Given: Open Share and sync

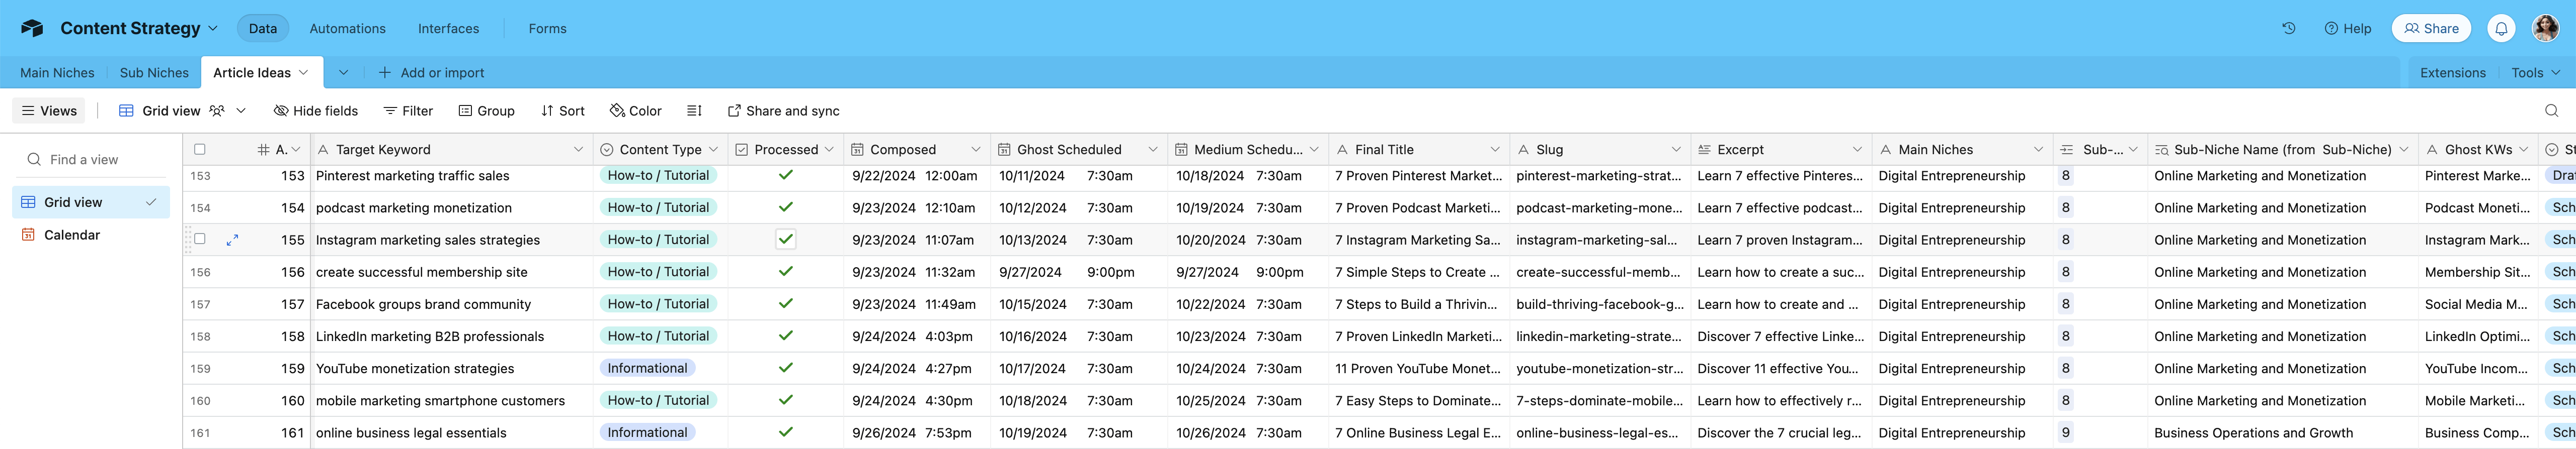Looking at the screenshot, I should click(x=783, y=111).
